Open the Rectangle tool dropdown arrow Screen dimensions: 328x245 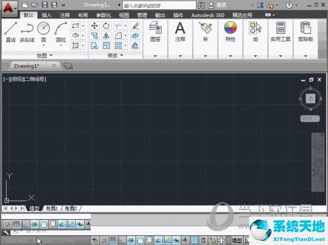(x=83, y=26)
